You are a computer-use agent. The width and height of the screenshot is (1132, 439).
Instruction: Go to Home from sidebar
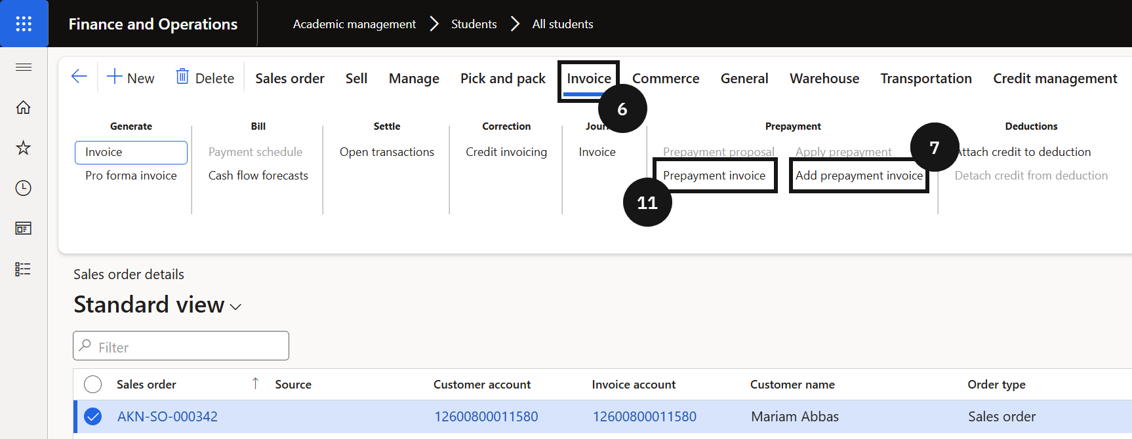click(x=24, y=107)
